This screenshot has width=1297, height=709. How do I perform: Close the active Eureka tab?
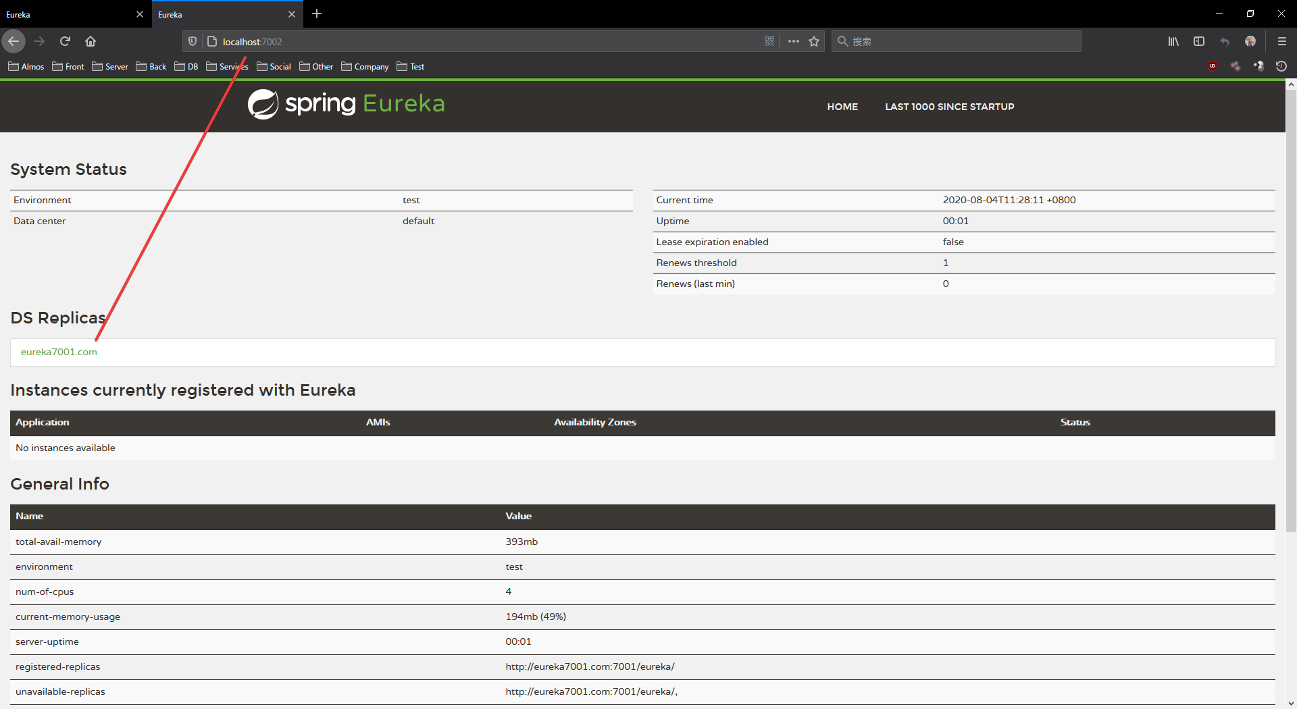point(292,14)
